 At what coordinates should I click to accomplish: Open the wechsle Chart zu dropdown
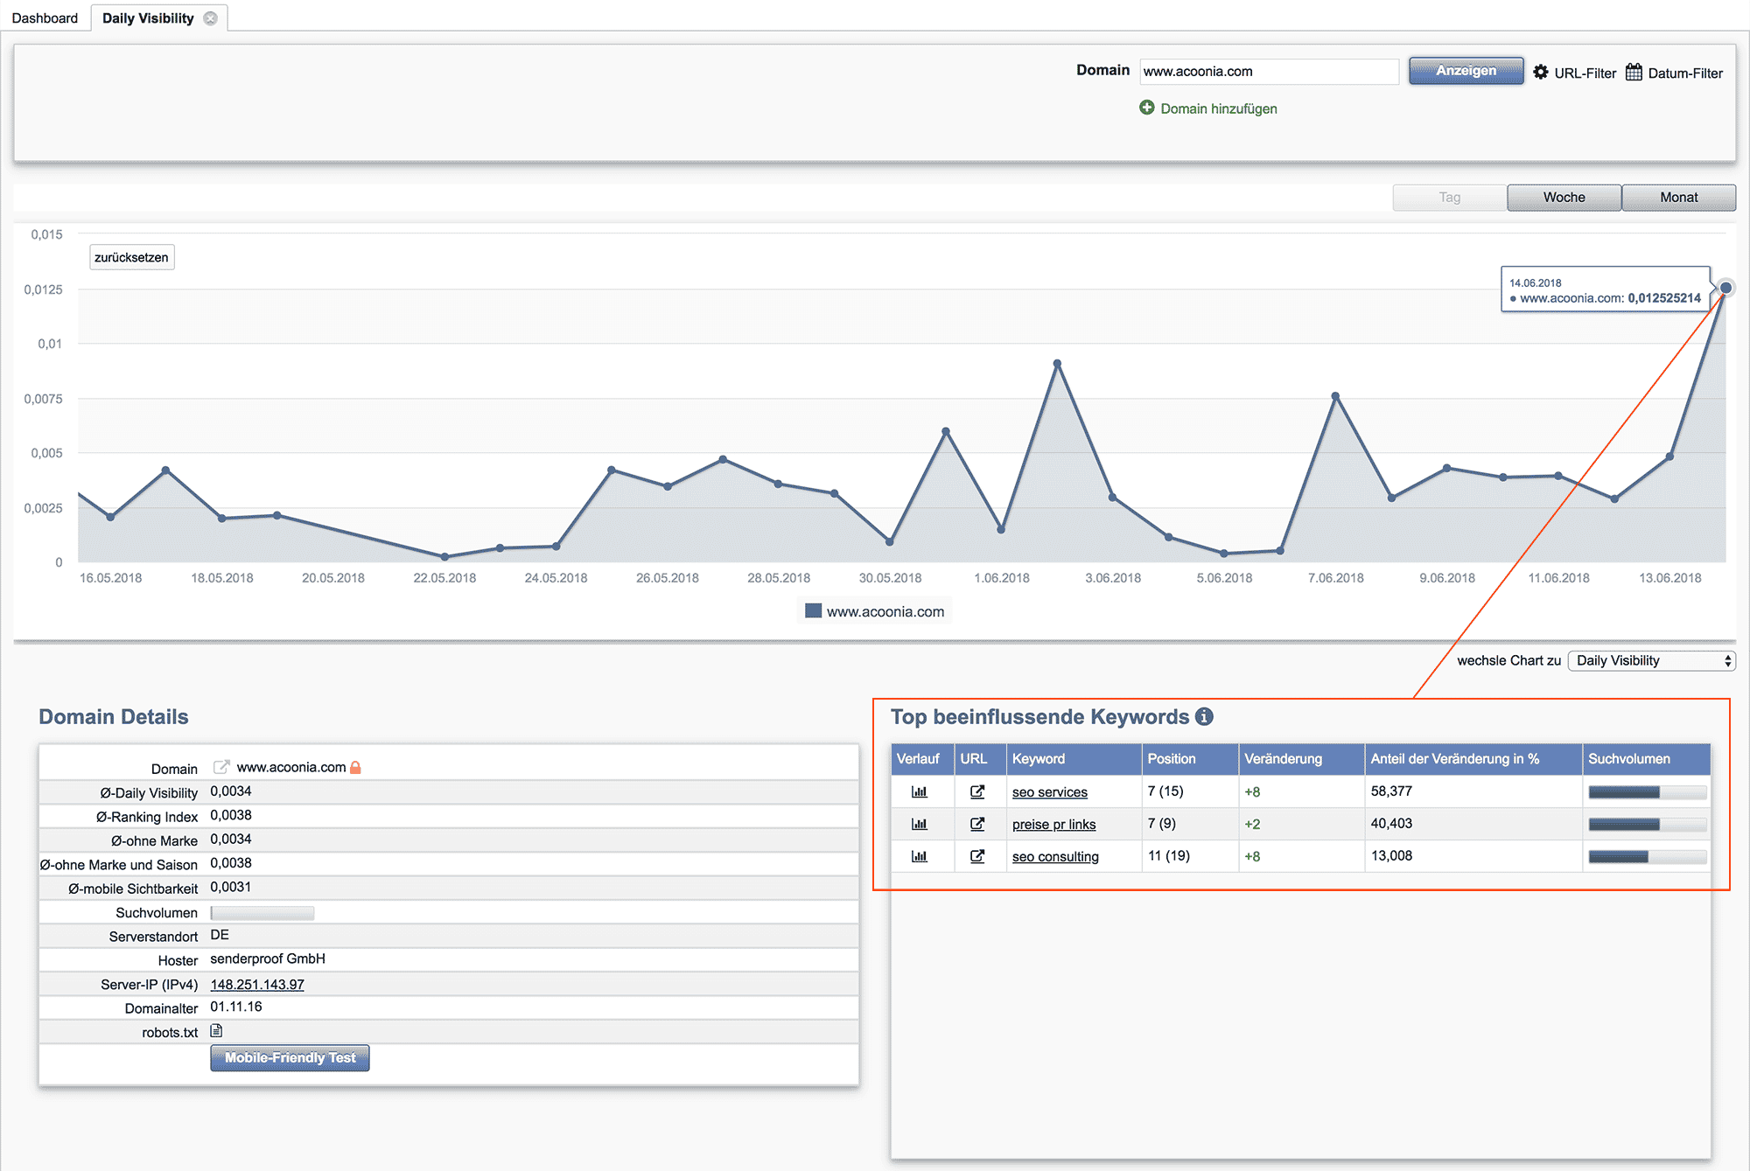tap(1651, 660)
